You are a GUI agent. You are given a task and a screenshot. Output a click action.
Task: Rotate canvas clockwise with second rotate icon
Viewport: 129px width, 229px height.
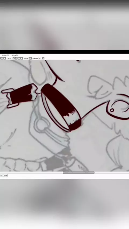[x=16, y=58]
